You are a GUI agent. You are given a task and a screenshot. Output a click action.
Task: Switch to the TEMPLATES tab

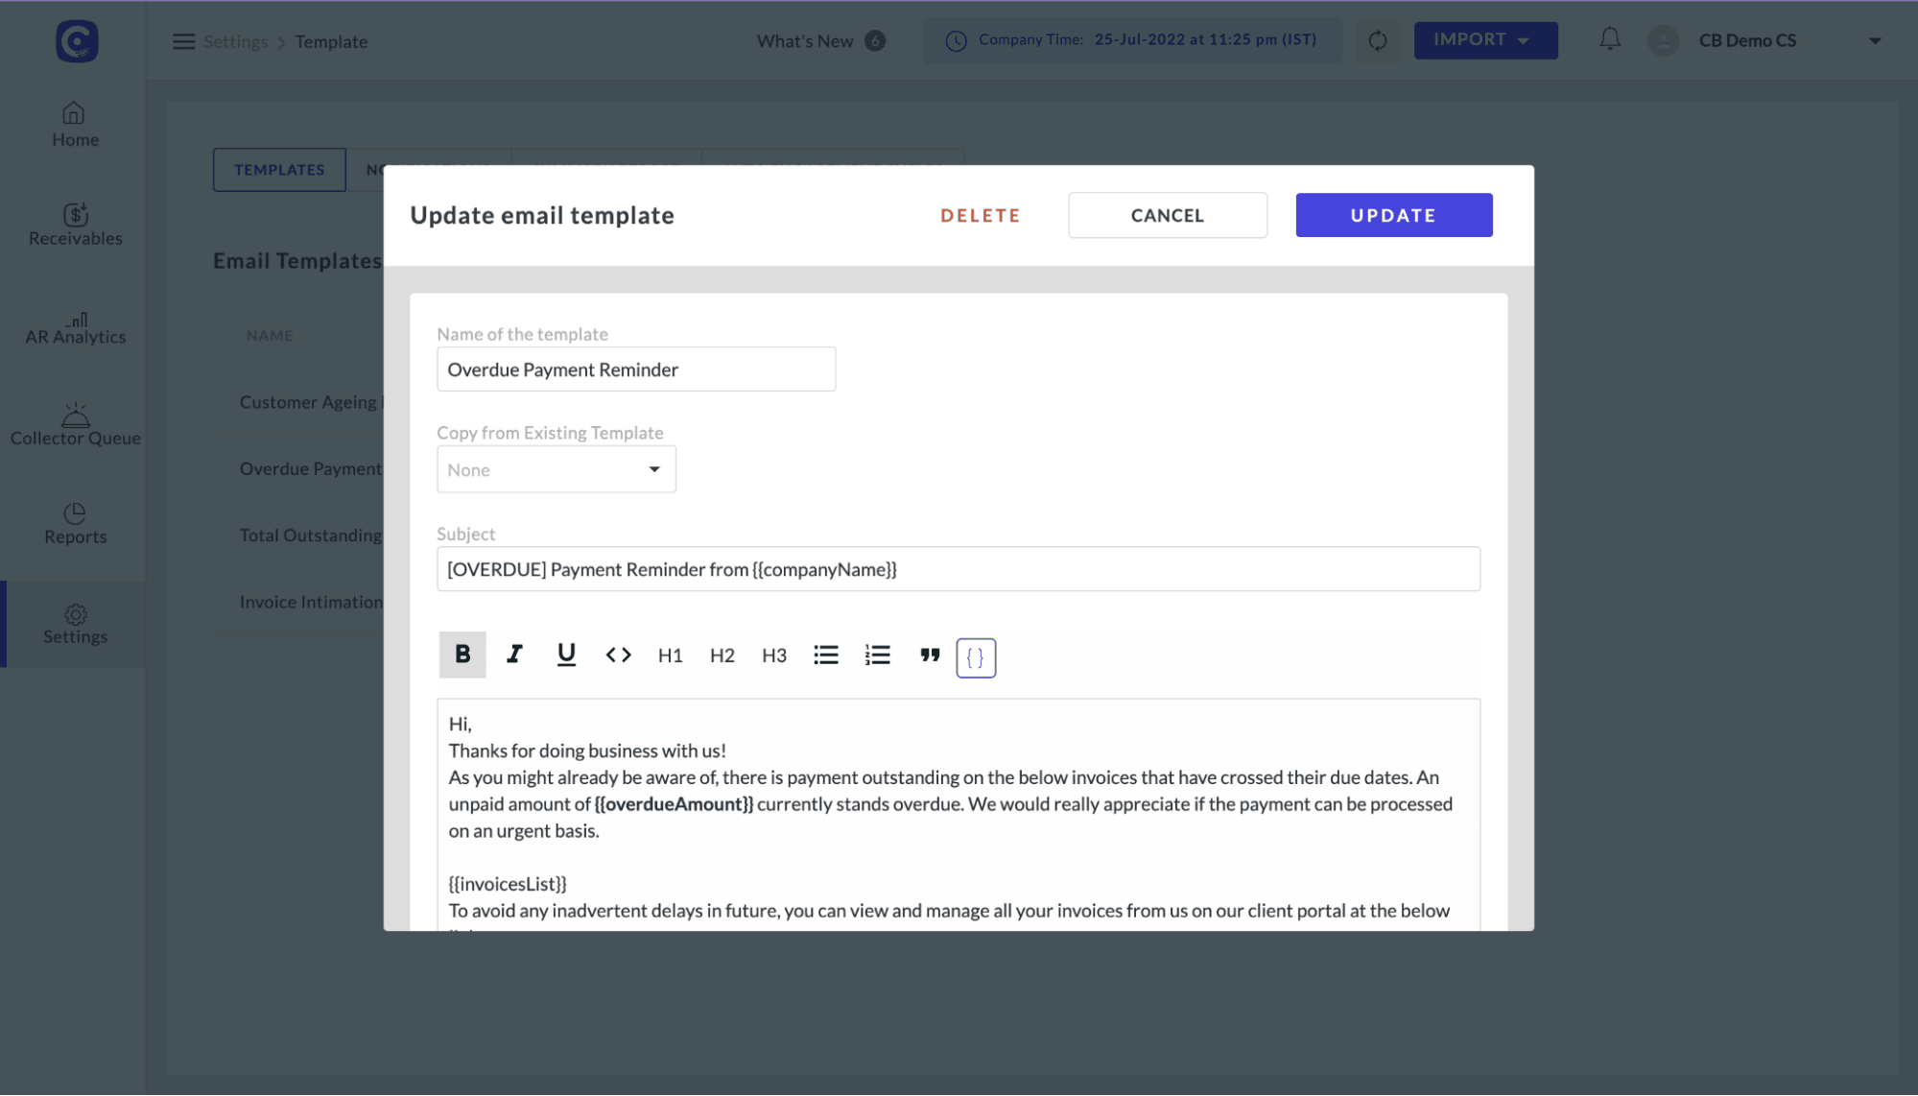[278, 169]
